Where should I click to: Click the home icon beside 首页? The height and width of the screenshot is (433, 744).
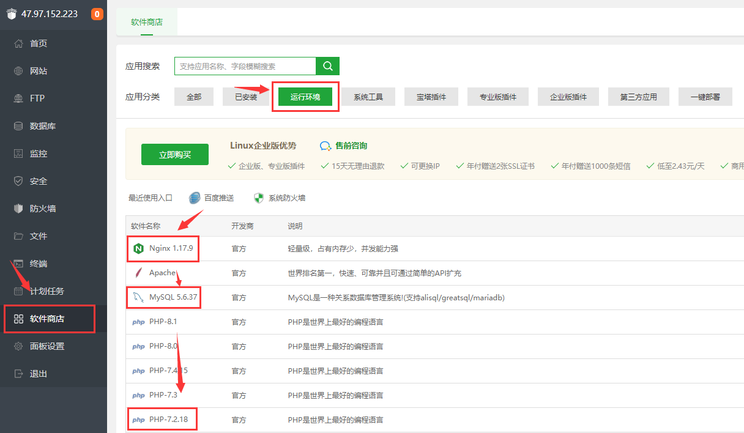click(18, 43)
